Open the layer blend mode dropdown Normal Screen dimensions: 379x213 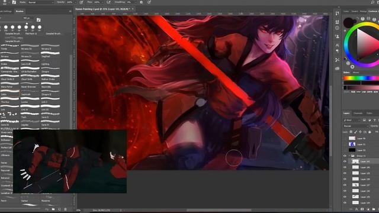coord(355,126)
